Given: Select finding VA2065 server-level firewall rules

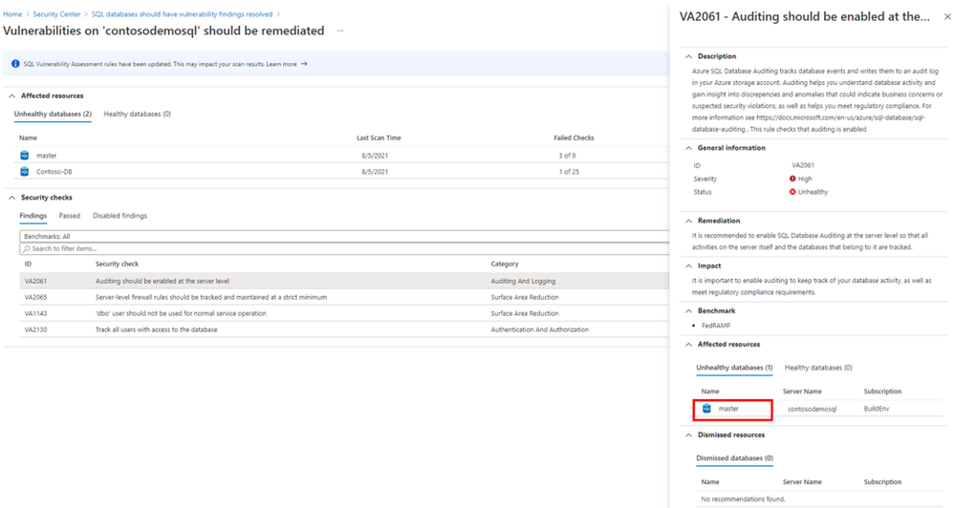Looking at the screenshot, I should coord(344,298).
